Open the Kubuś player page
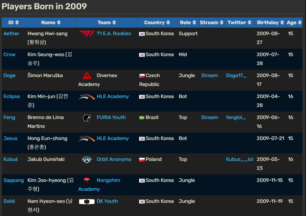The image size is (306, 216). click(11, 159)
